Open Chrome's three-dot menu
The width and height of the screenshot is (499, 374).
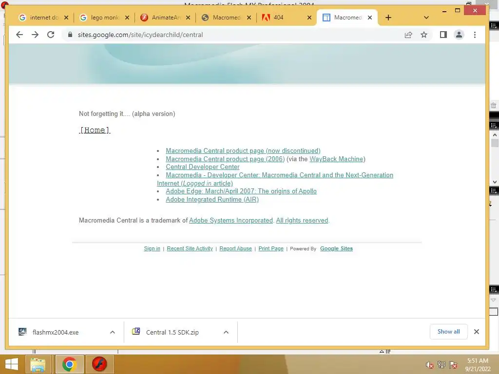(x=475, y=35)
